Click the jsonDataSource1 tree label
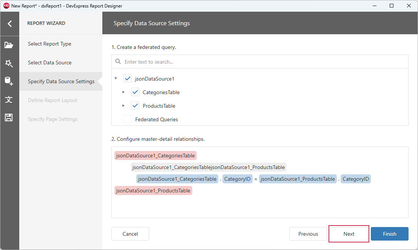Screen dimensions: 418x250 154,79
